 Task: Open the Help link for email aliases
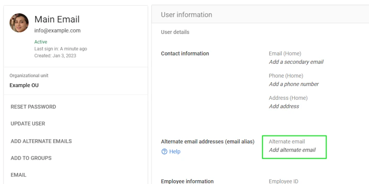point(175,152)
